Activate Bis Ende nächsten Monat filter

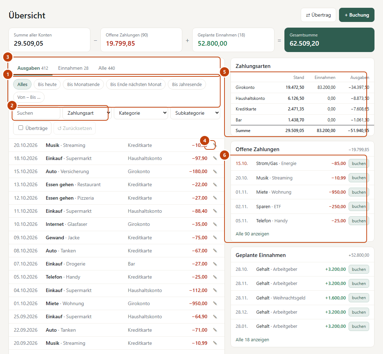click(136, 84)
